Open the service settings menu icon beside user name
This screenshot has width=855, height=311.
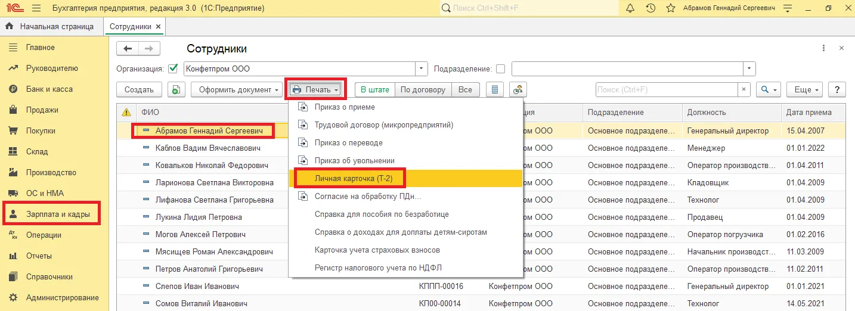click(788, 8)
